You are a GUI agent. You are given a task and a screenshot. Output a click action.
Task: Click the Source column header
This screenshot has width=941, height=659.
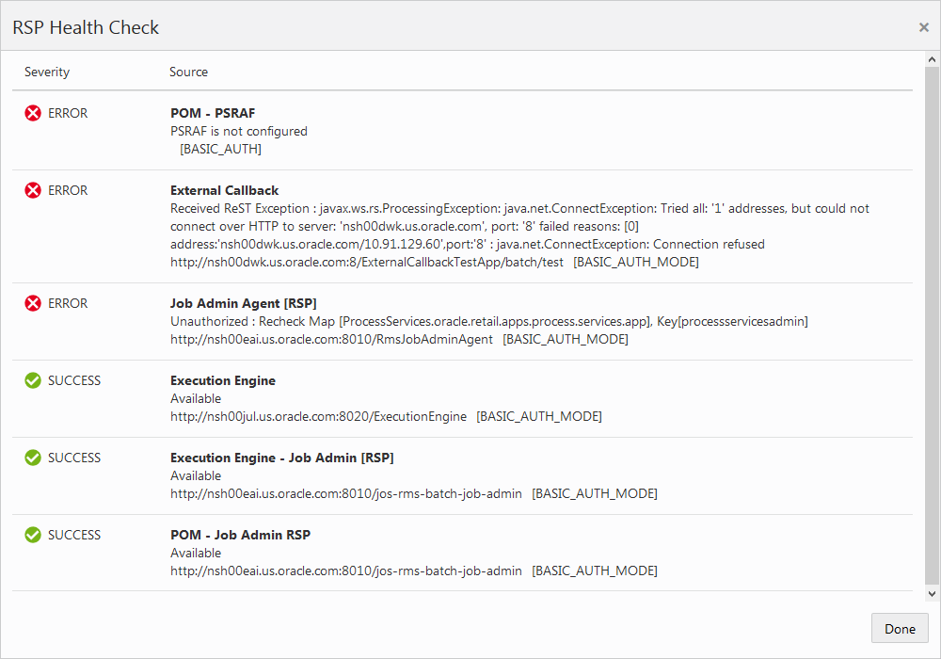click(188, 72)
